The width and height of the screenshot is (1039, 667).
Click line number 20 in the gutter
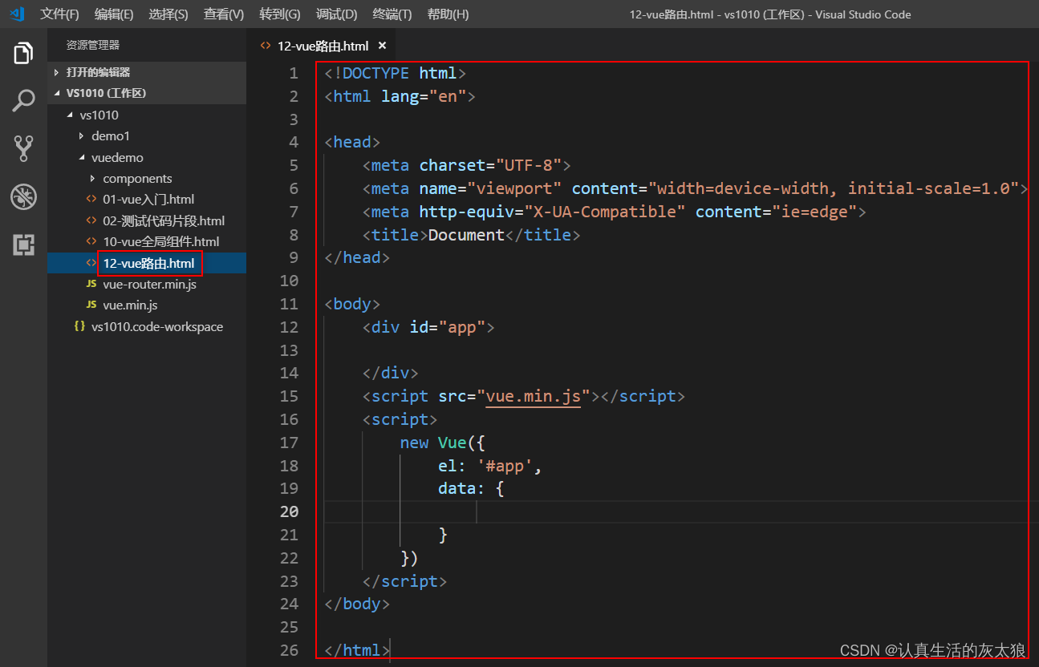click(x=289, y=511)
